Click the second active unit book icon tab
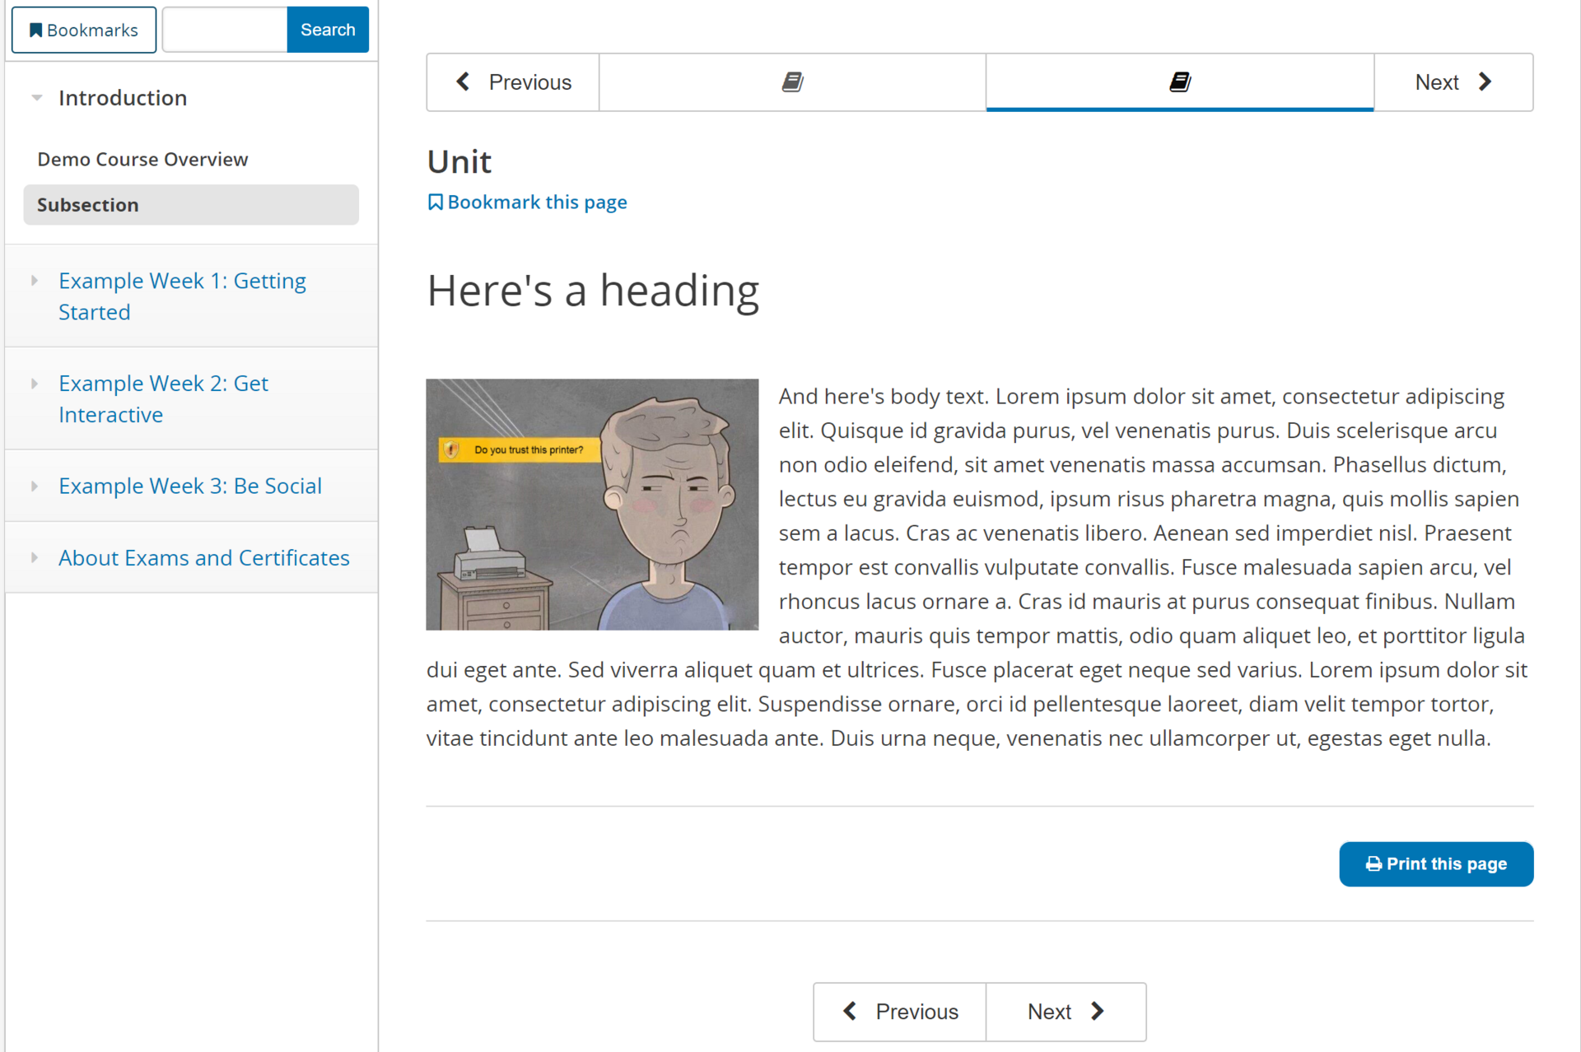1581x1052 pixels. pyautogui.click(x=1179, y=82)
